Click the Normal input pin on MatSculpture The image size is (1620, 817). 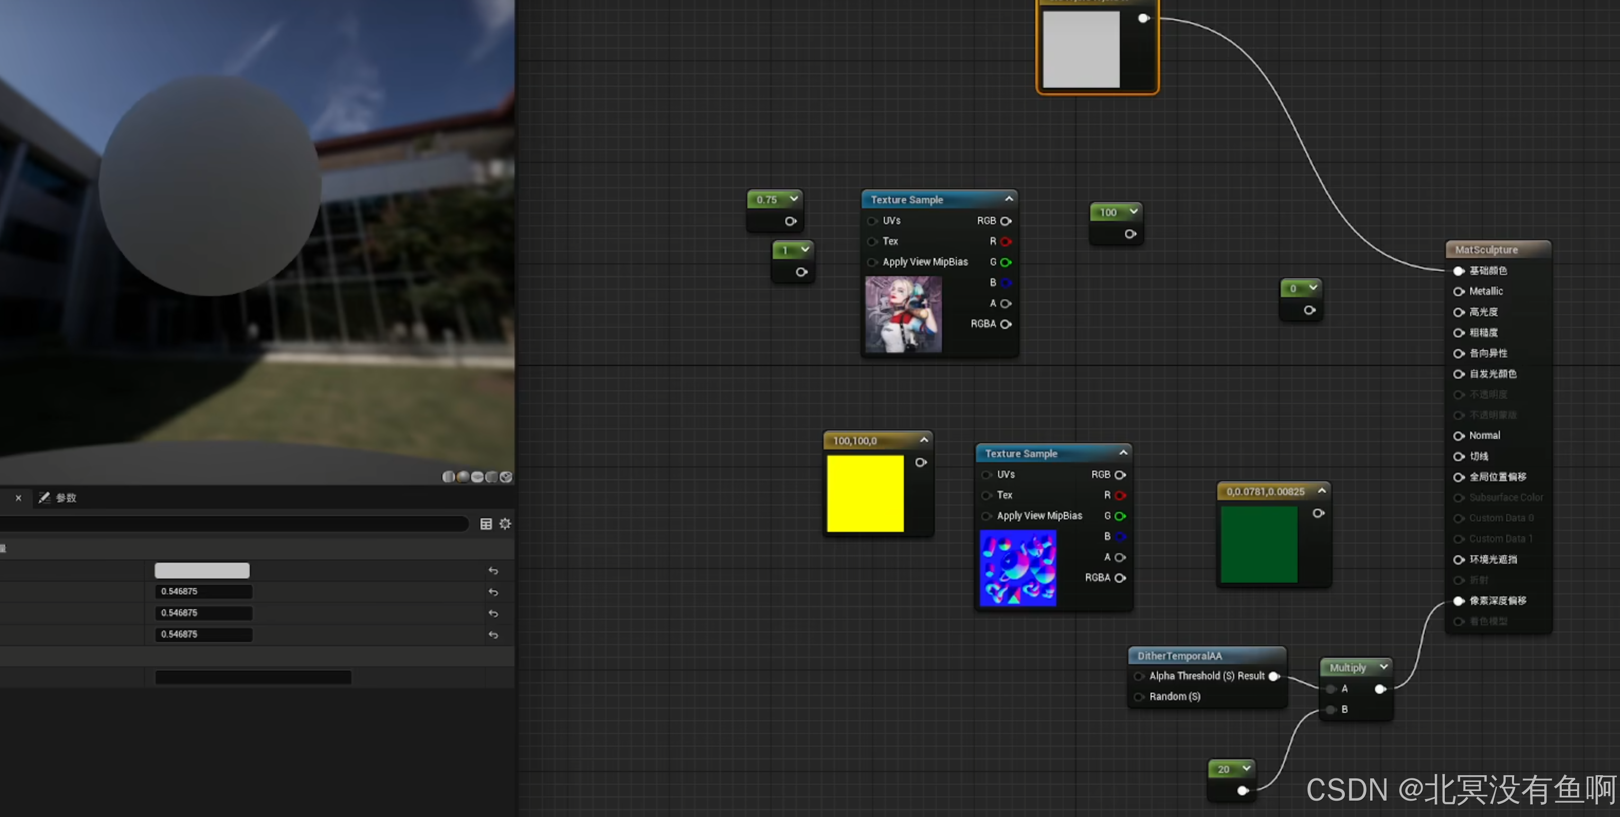click(x=1459, y=436)
